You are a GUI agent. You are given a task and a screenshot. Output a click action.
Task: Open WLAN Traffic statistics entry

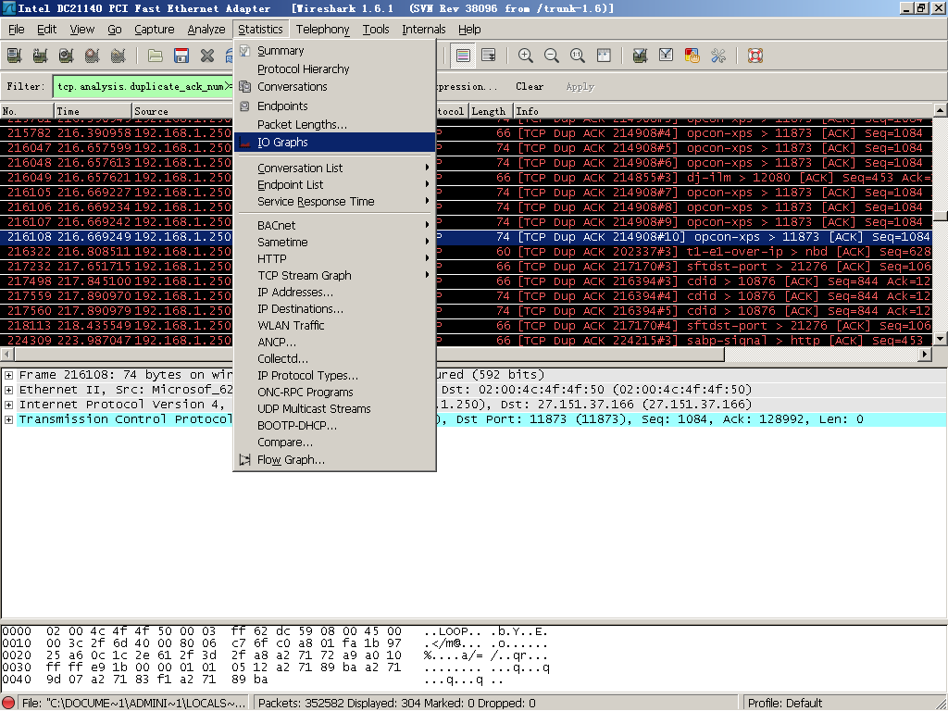tap(334, 325)
